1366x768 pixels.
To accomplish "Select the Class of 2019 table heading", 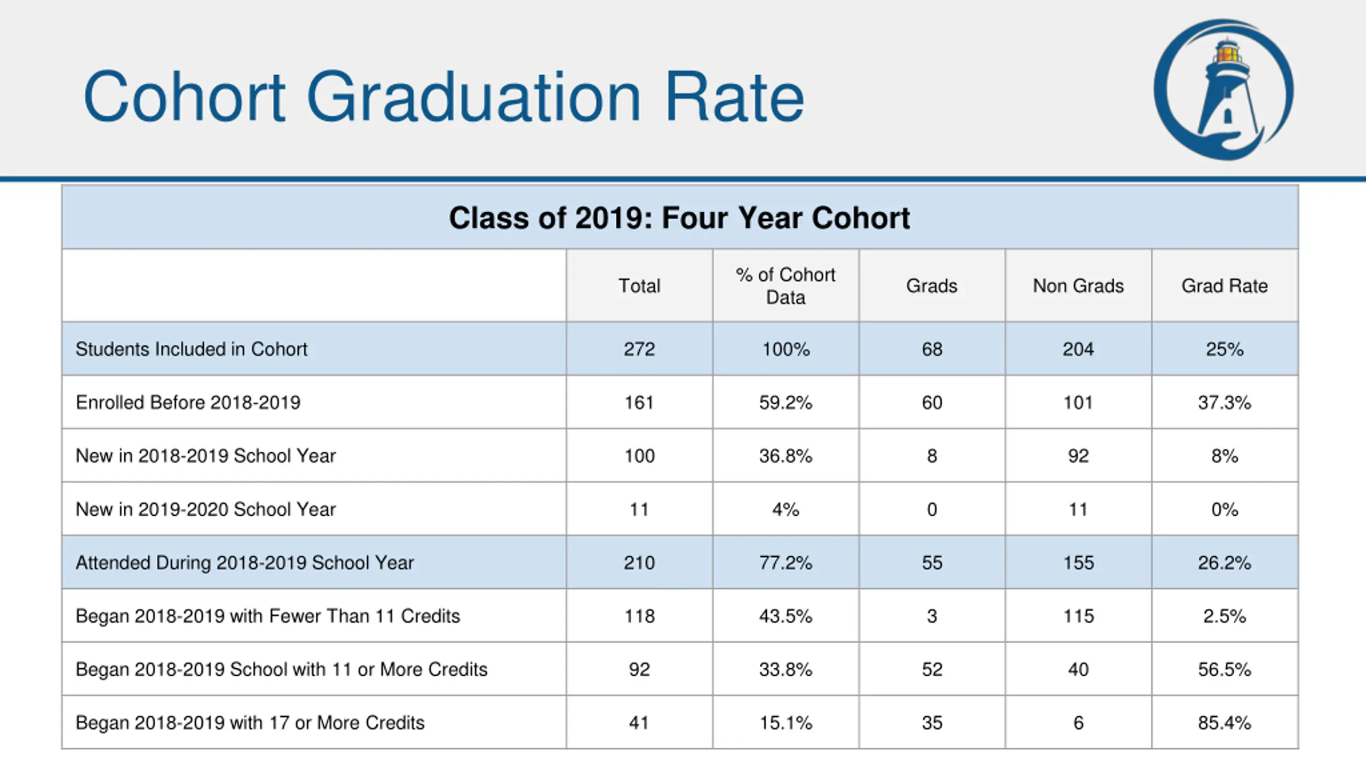I will [679, 218].
